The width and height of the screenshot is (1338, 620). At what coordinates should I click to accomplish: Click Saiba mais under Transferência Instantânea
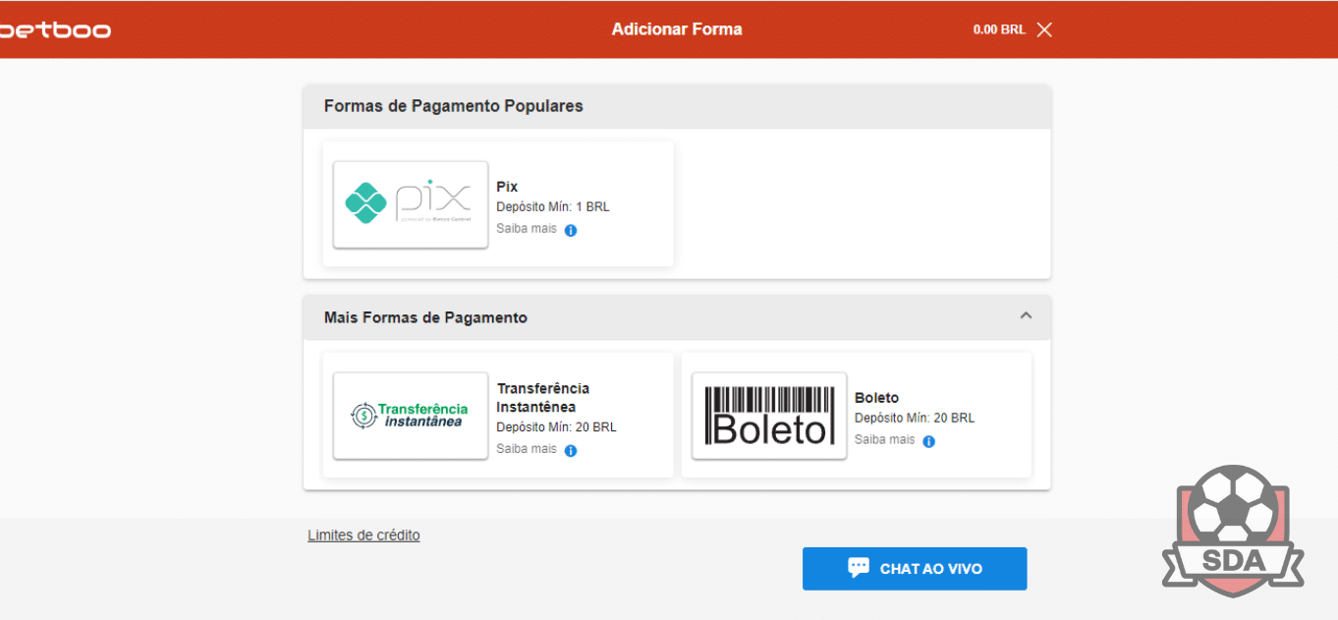point(527,448)
